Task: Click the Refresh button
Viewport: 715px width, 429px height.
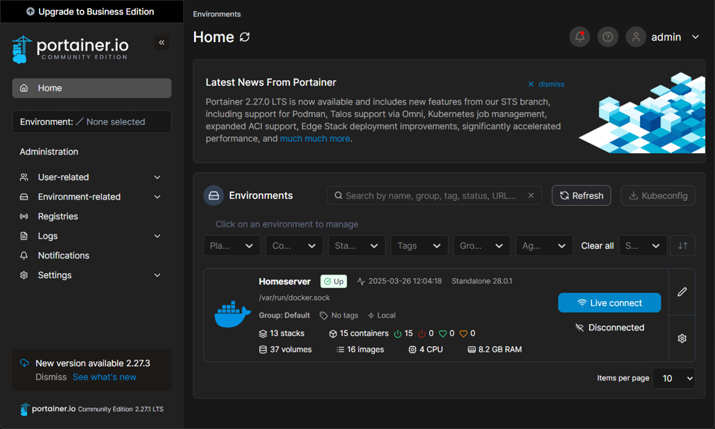Action: pyautogui.click(x=581, y=195)
